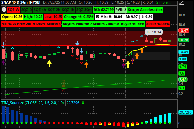Click the SQZ-W squeeze label
Image resolution: width=194 pixels, height=129 pixels.
point(14,10)
